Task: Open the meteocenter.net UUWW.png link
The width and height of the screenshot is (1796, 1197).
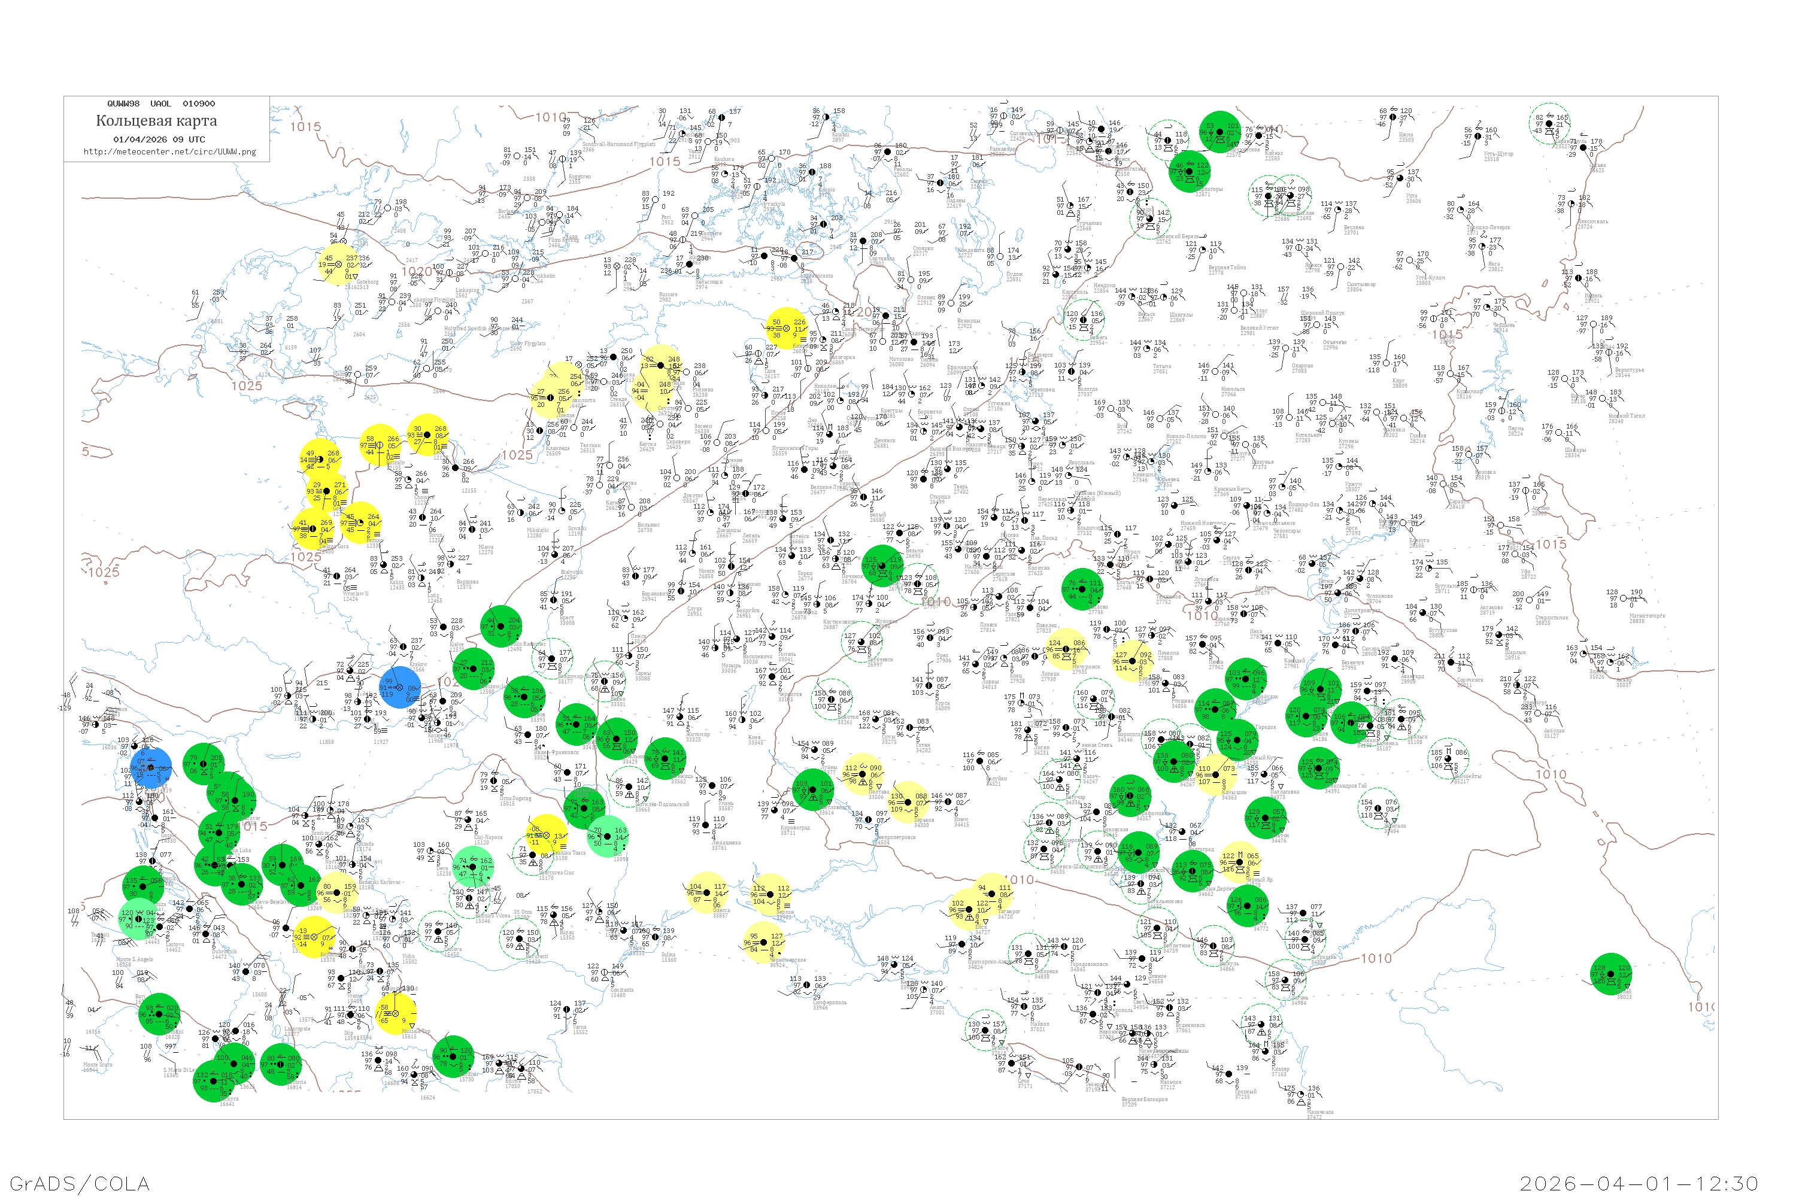Action: point(169,152)
